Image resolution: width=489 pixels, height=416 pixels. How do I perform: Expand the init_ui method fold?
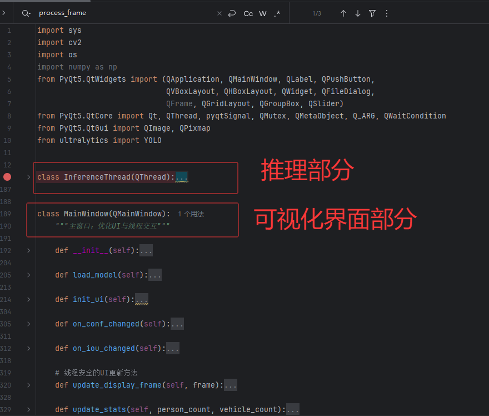29,299
